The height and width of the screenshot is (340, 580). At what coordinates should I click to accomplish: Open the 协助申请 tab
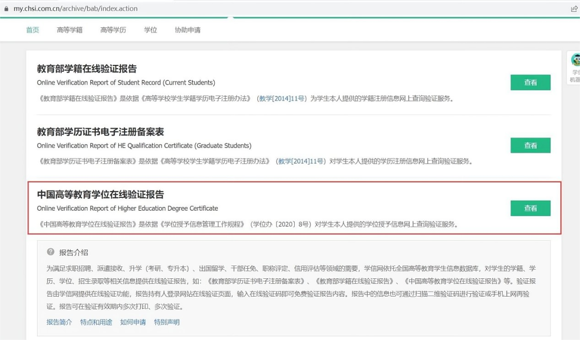pyautogui.click(x=187, y=31)
